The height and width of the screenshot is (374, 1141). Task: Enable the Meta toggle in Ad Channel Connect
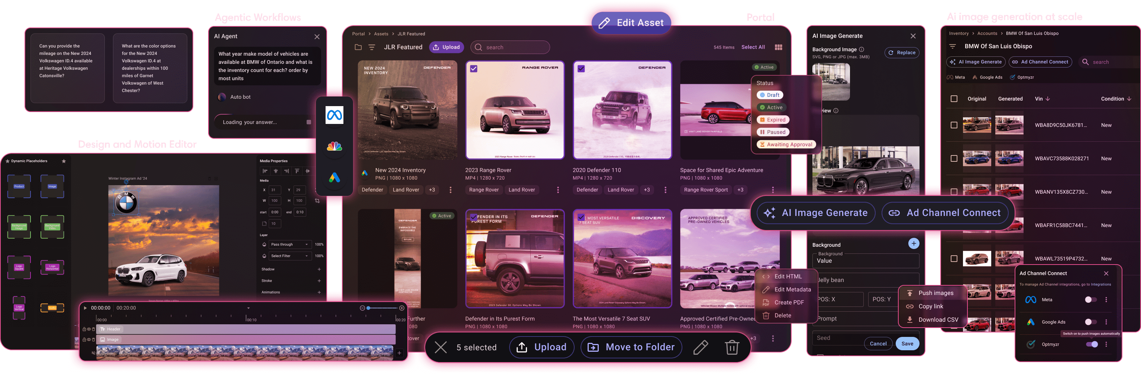coord(1090,300)
